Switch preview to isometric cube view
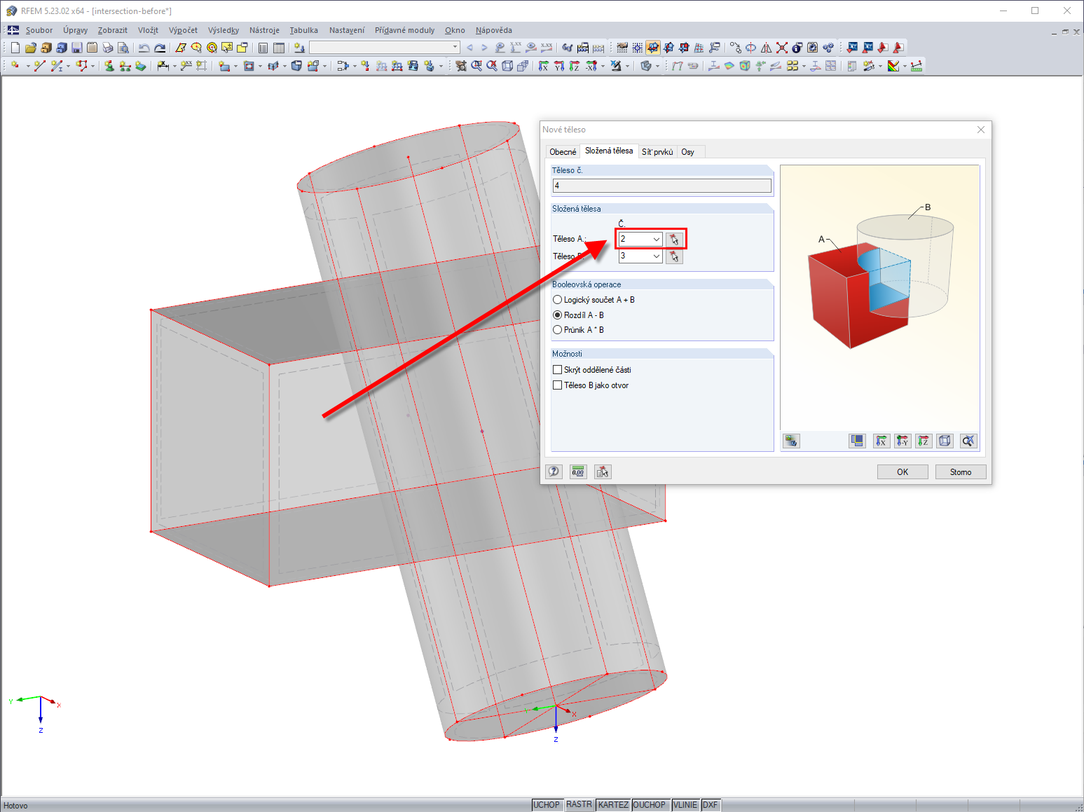The height and width of the screenshot is (812, 1084). point(945,441)
